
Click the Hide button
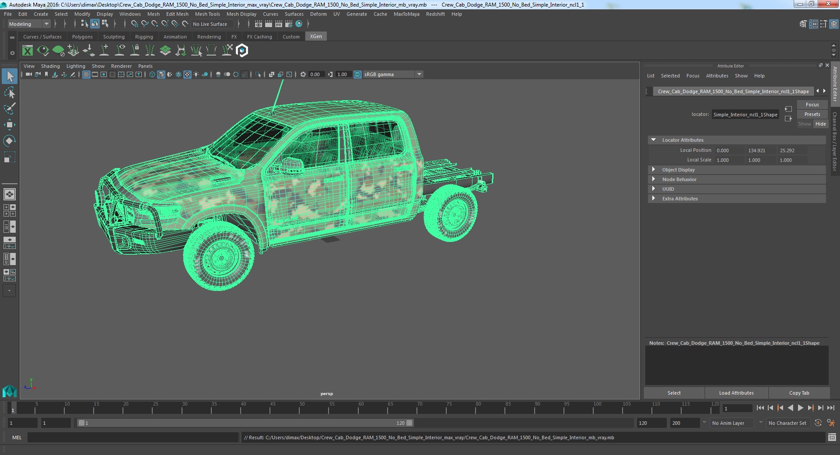pos(820,124)
